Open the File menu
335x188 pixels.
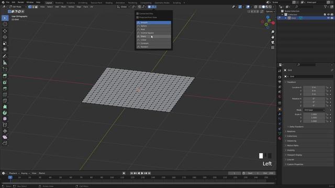click(8, 2)
